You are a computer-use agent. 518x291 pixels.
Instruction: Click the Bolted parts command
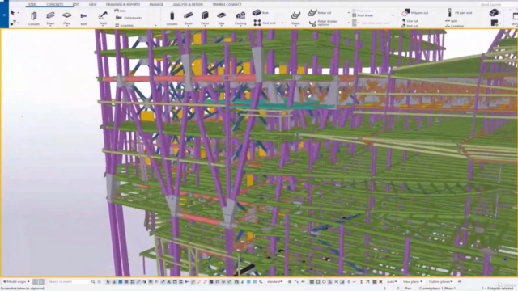pyautogui.click(x=129, y=18)
